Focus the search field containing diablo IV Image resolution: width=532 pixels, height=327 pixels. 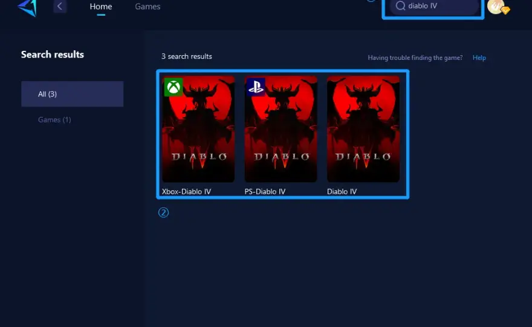coord(434,7)
